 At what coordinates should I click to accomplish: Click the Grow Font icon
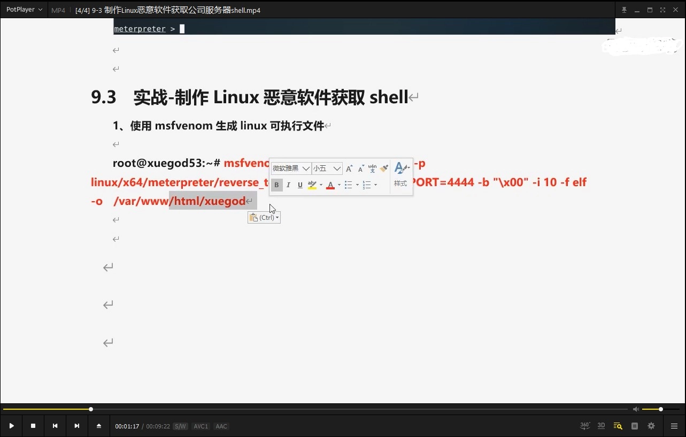[x=348, y=168]
